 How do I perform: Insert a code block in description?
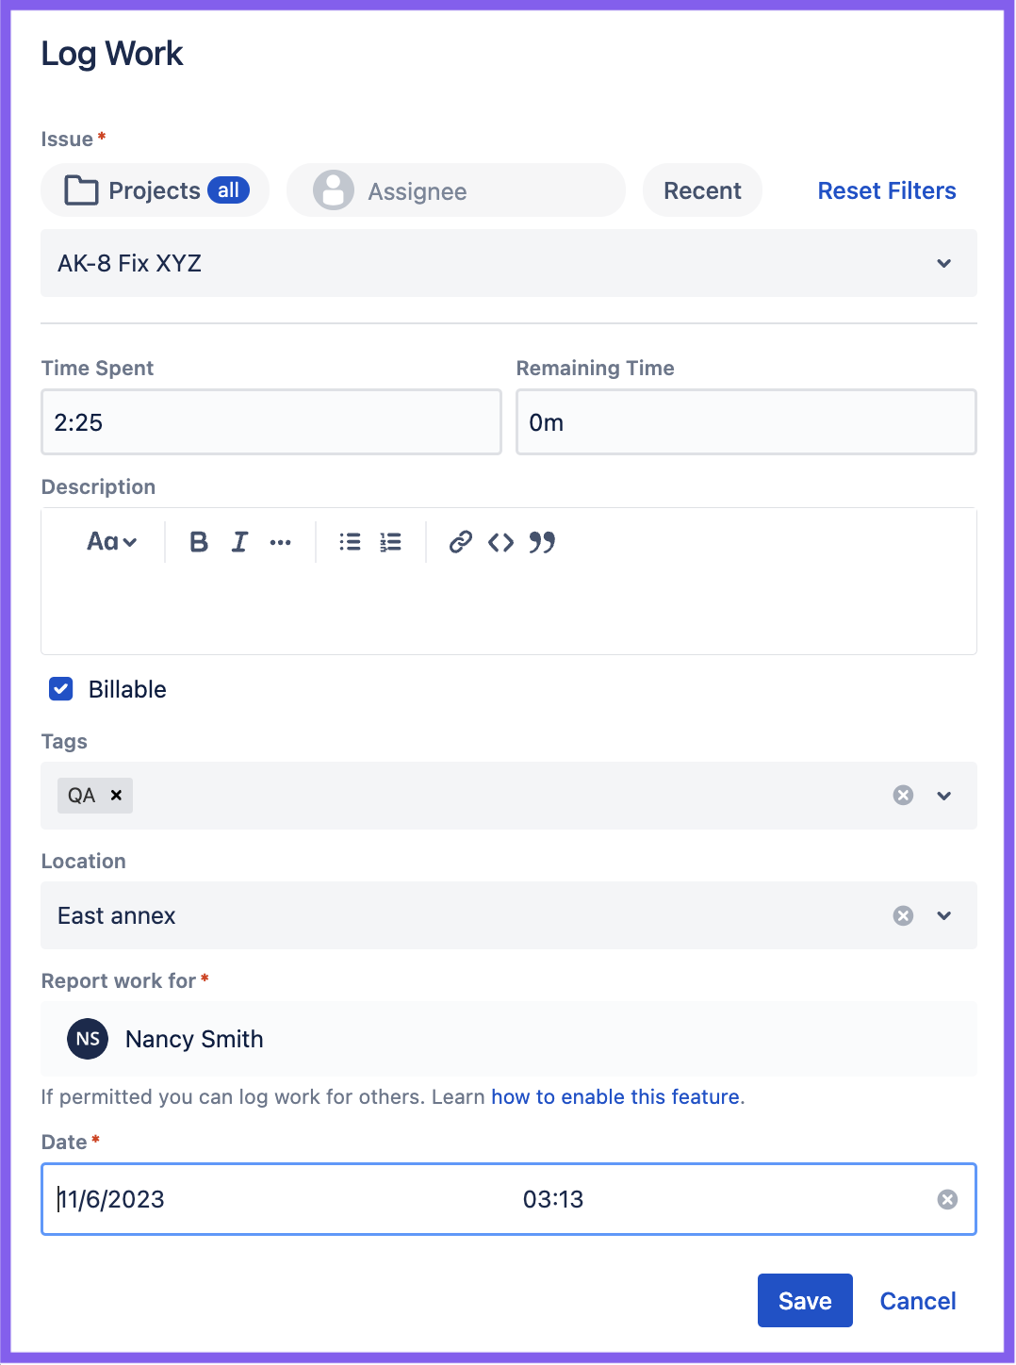[x=500, y=542]
